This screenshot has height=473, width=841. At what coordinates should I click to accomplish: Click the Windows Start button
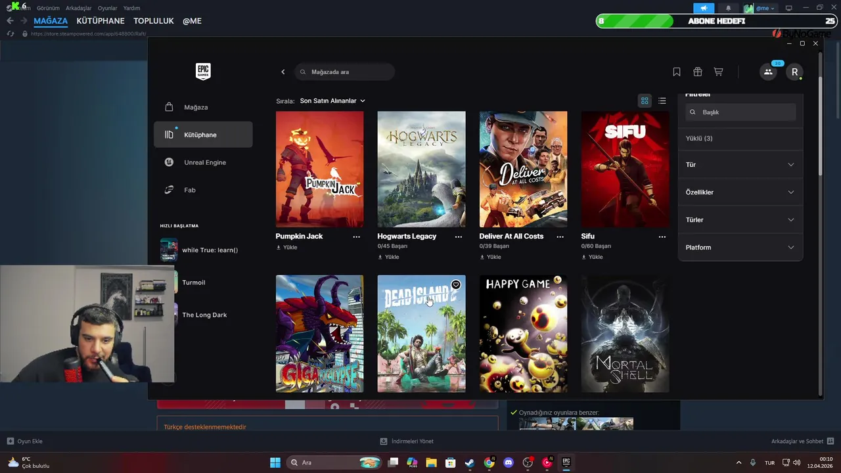pos(275,462)
